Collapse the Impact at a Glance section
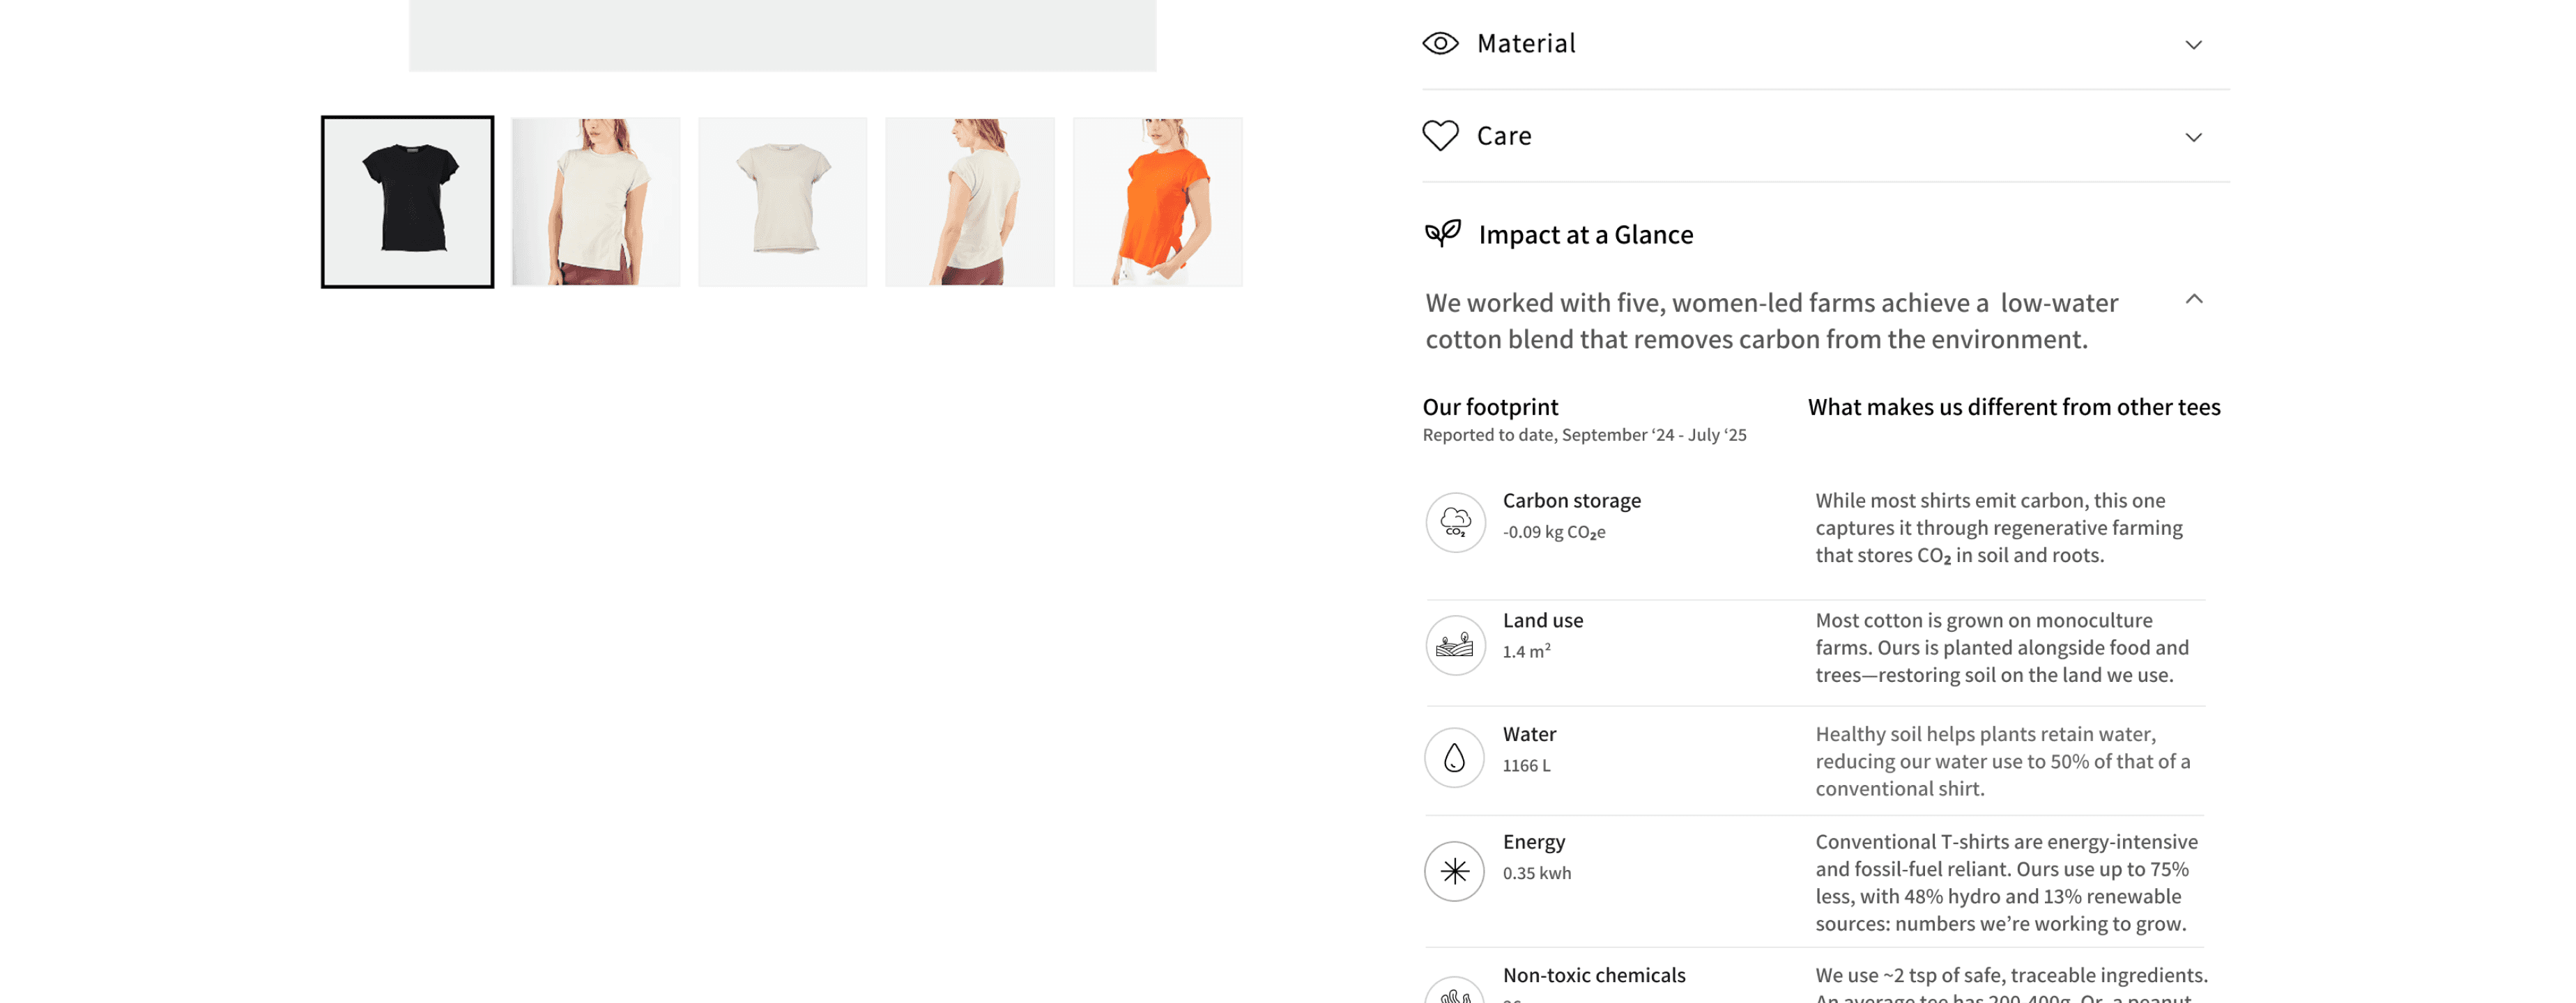The width and height of the screenshot is (2576, 1003). click(2193, 299)
